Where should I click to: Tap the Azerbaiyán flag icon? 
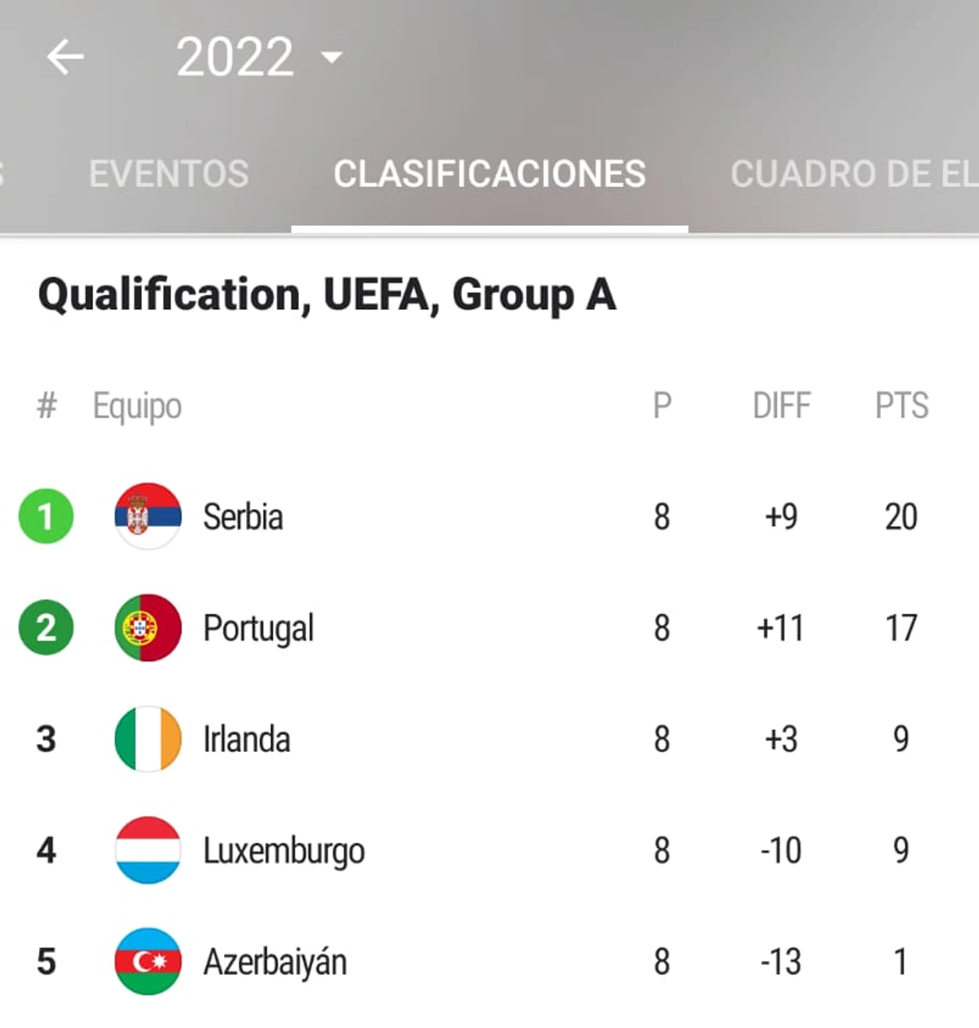coord(148,961)
